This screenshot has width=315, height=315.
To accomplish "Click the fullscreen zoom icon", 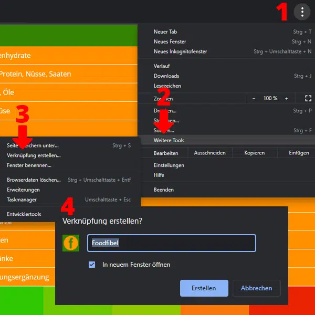I will click(x=308, y=98).
